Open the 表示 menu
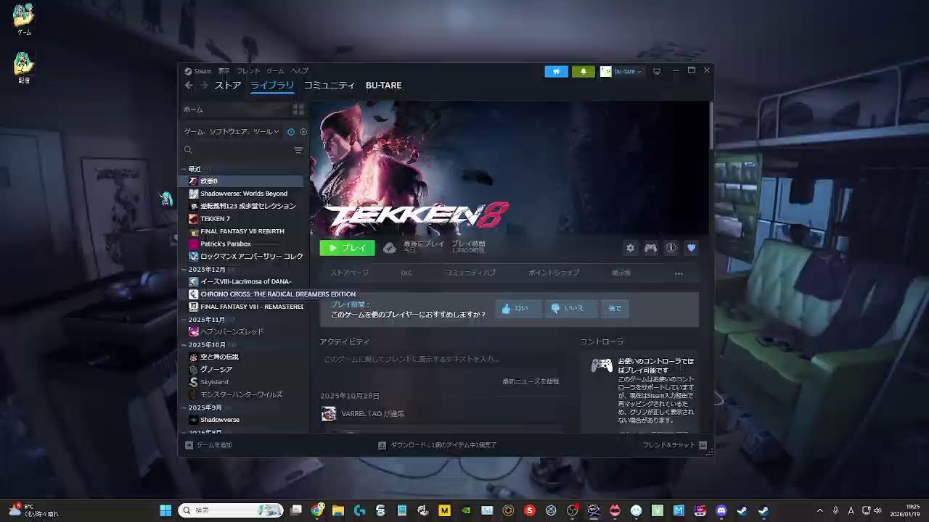 tap(224, 71)
